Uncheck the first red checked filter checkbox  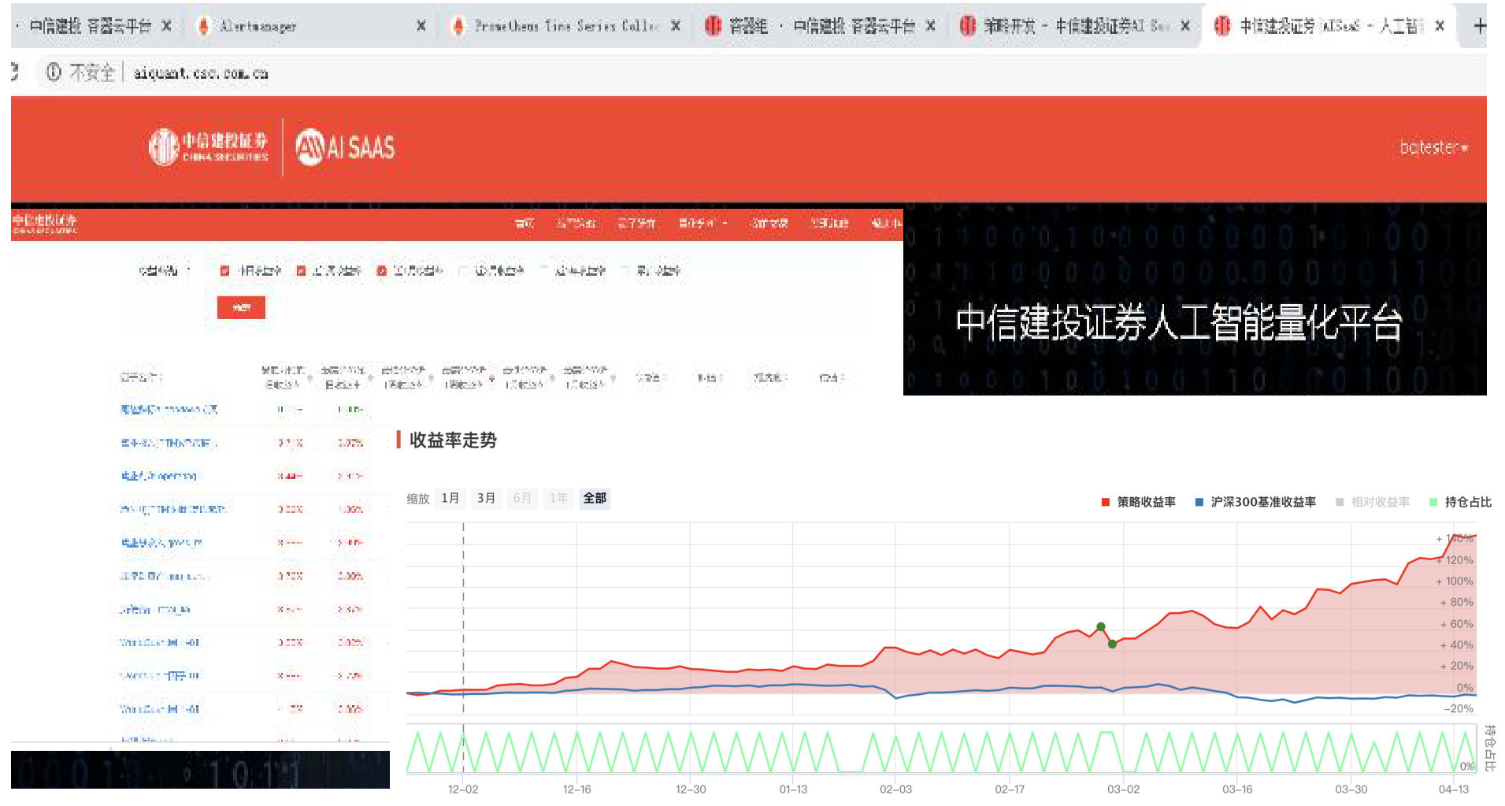coord(224,271)
